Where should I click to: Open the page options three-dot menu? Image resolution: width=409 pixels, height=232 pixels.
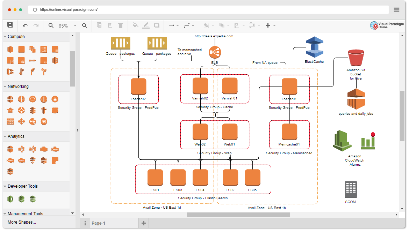point(85,223)
